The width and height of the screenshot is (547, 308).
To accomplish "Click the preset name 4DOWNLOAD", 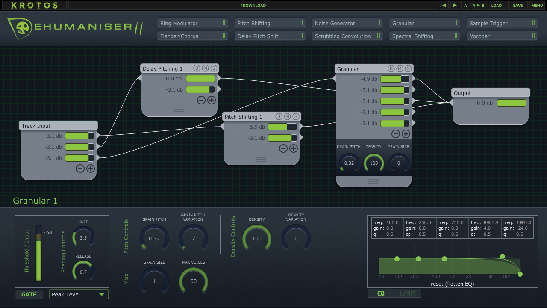I will [x=253, y=6].
